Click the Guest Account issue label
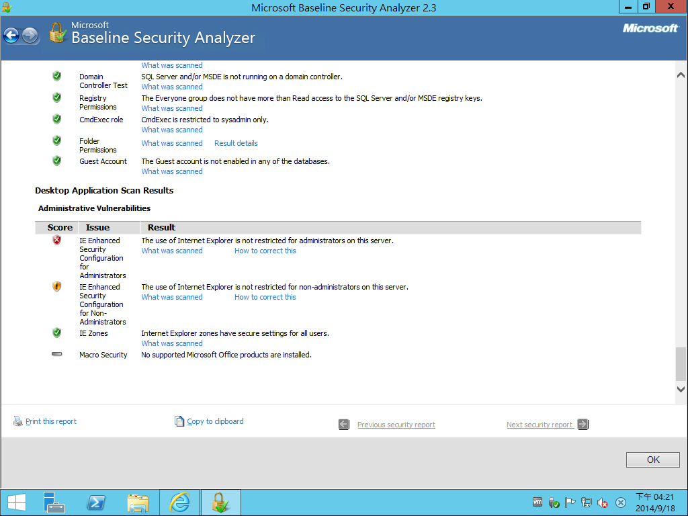The width and height of the screenshot is (688, 516). coord(103,161)
